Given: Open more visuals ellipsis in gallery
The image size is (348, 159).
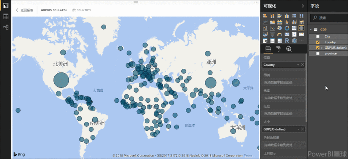Looking at the screenshot, I should pos(301,40).
